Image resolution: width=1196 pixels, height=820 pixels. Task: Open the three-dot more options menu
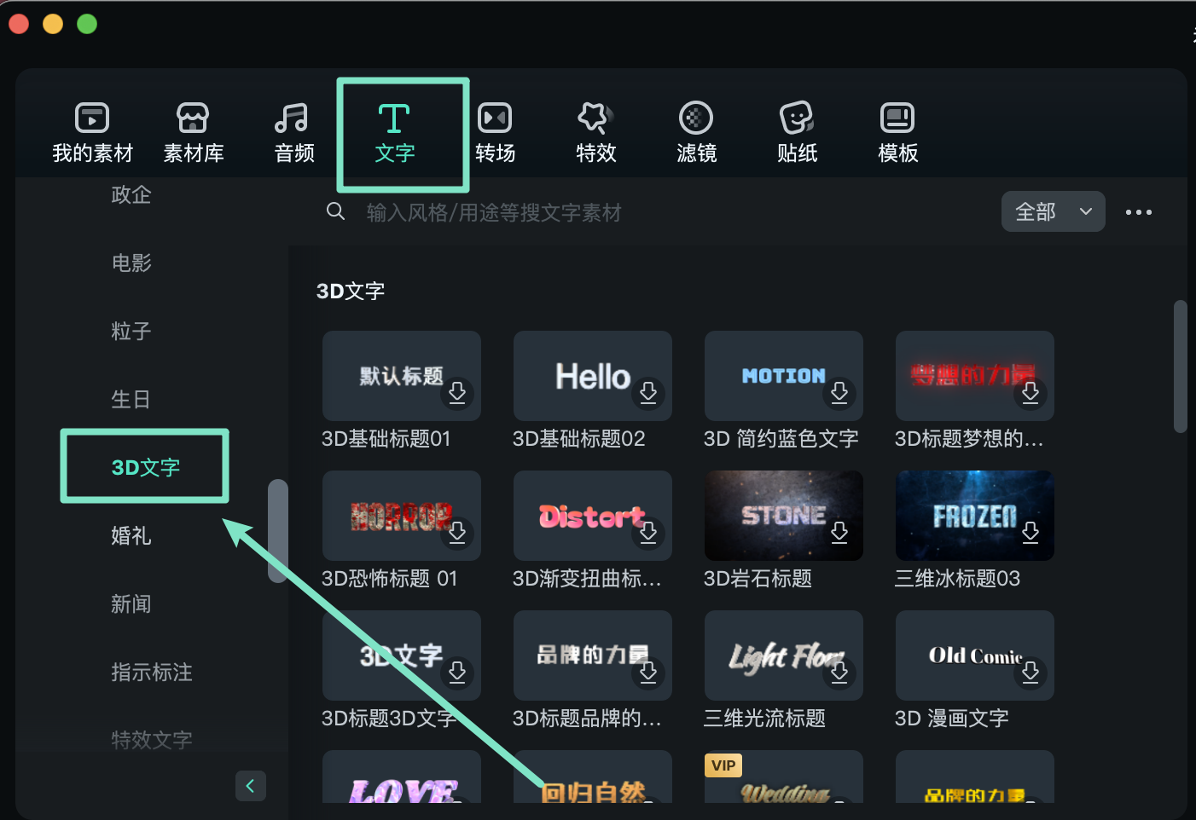pos(1139,211)
